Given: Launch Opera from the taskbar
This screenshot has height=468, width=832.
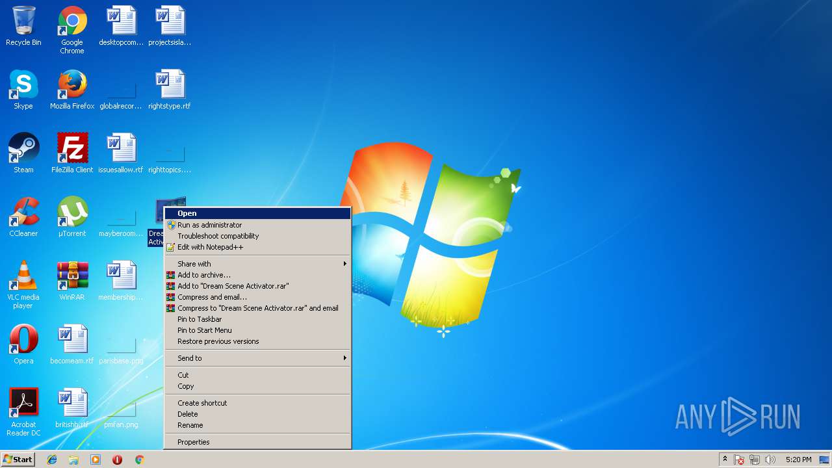Looking at the screenshot, I should pos(117,460).
